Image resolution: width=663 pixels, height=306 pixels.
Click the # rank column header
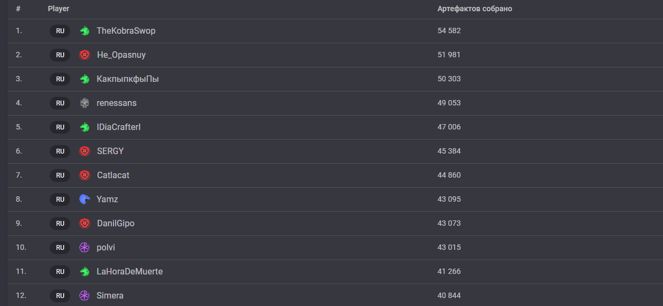[x=18, y=9]
